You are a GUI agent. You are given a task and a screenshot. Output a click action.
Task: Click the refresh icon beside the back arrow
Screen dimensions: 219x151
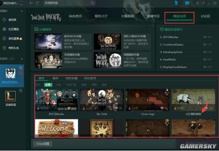coord(37,3)
